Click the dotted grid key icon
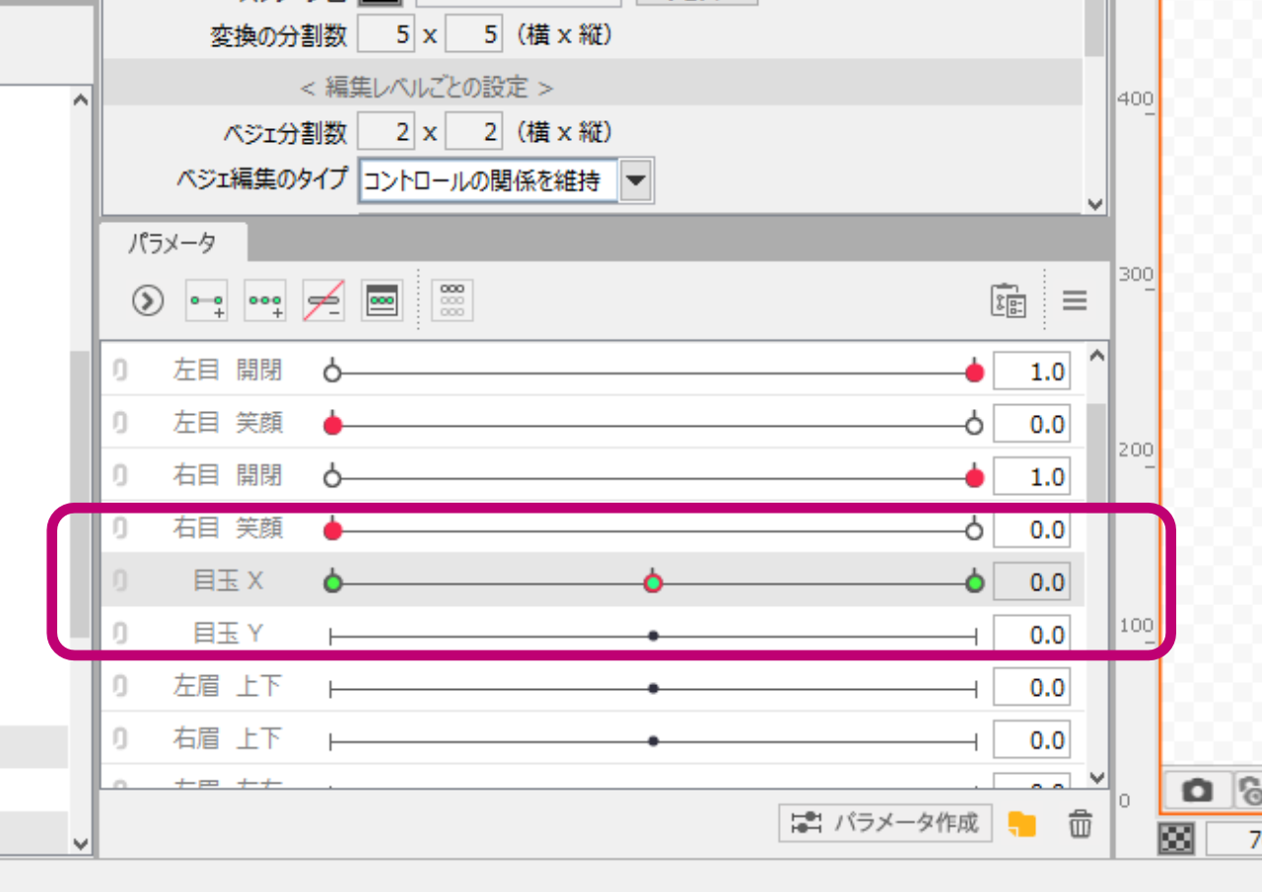This screenshot has height=892, width=1262. pyautogui.click(x=453, y=301)
